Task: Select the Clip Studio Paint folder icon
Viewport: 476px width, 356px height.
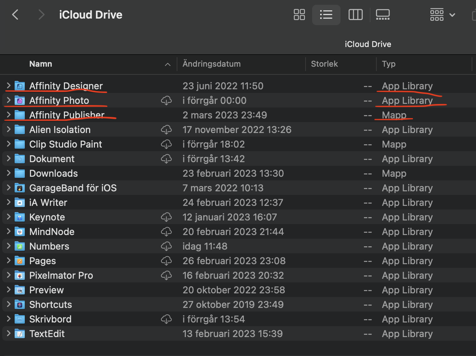Action: coord(20,144)
